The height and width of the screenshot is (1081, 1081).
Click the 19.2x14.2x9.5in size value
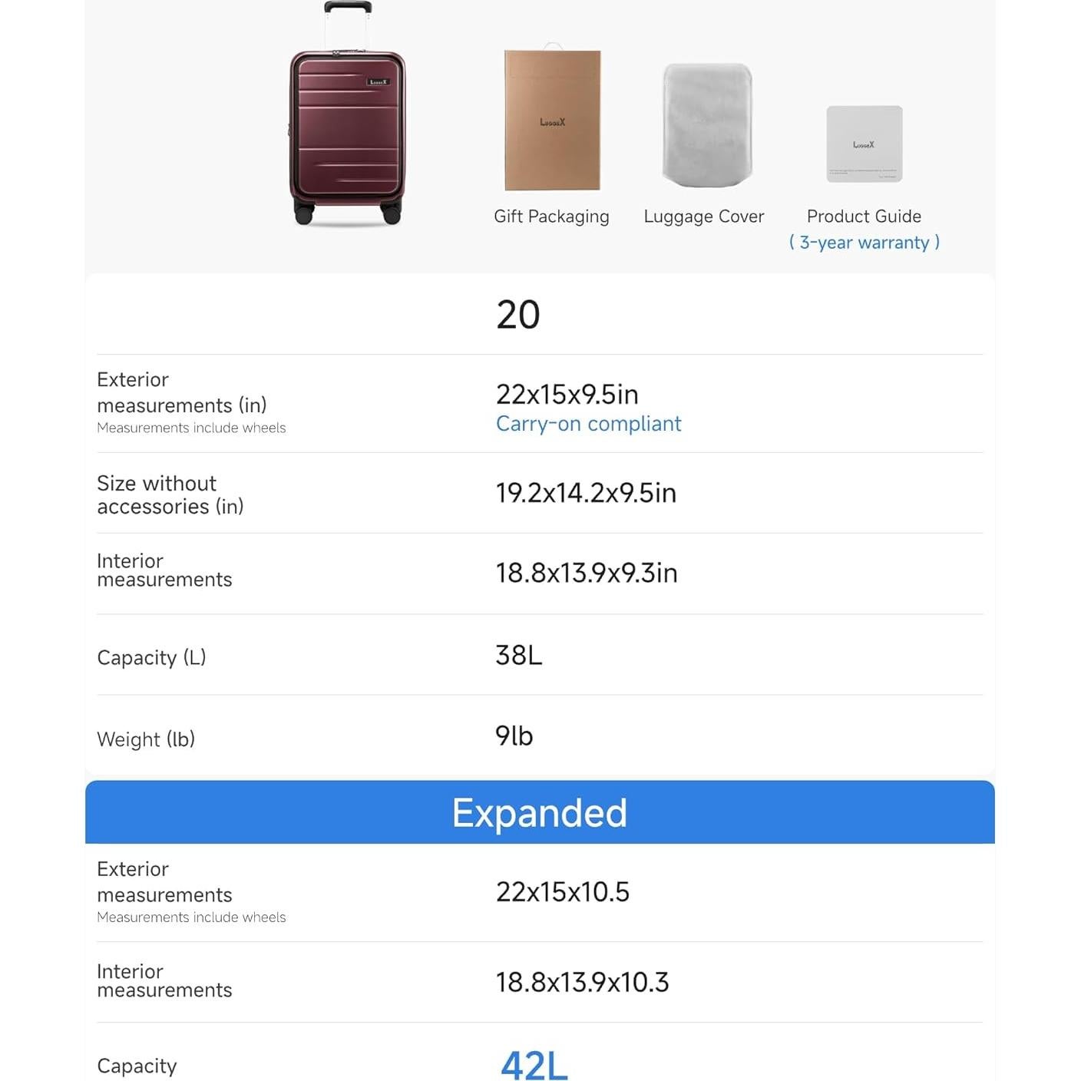pyautogui.click(x=586, y=493)
